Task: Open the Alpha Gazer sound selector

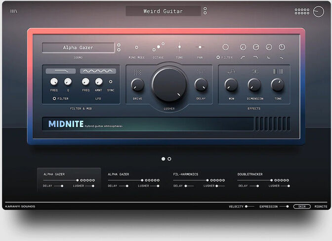Action: (x=78, y=47)
